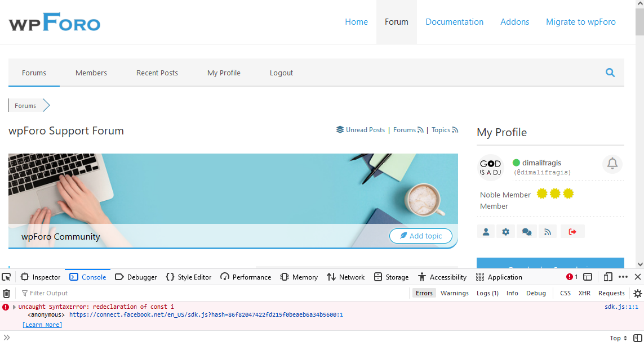Log out using the red exit icon
The height and width of the screenshot is (351, 644).
[572, 231]
